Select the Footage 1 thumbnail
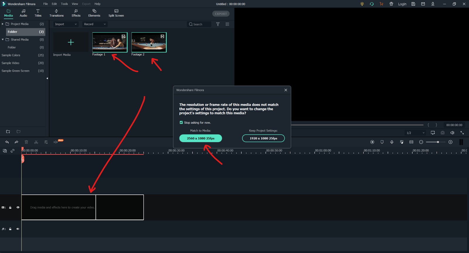Image resolution: width=469 pixels, height=253 pixels. point(110,42)
